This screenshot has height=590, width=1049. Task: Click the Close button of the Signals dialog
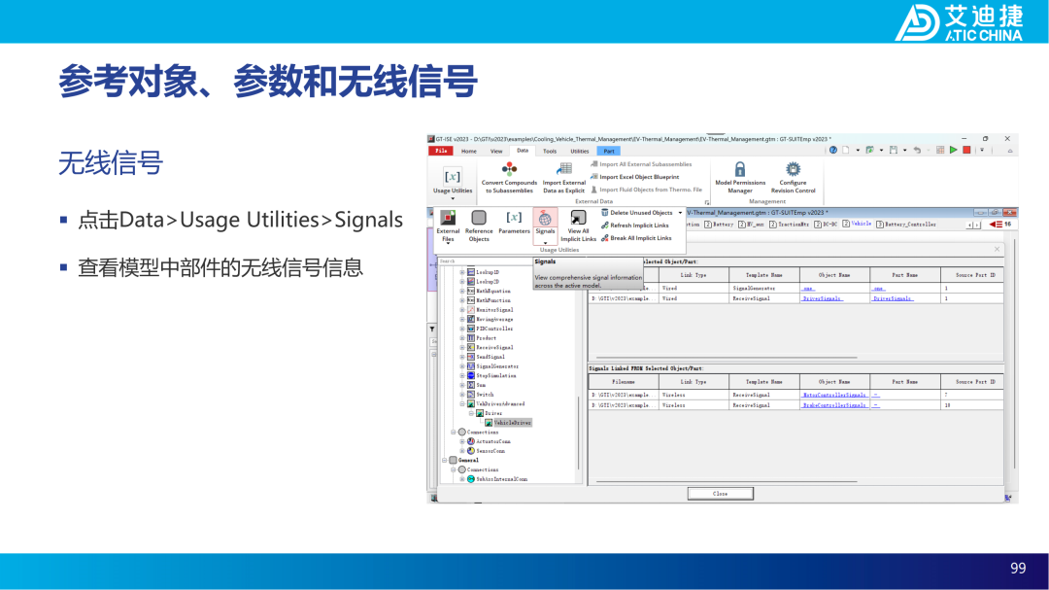[720, 494]
